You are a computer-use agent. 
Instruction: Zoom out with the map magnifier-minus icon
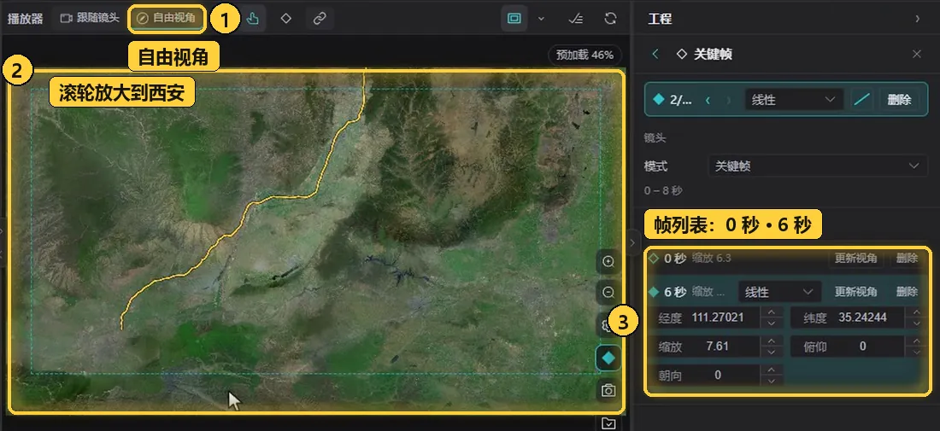coord(608,293)
